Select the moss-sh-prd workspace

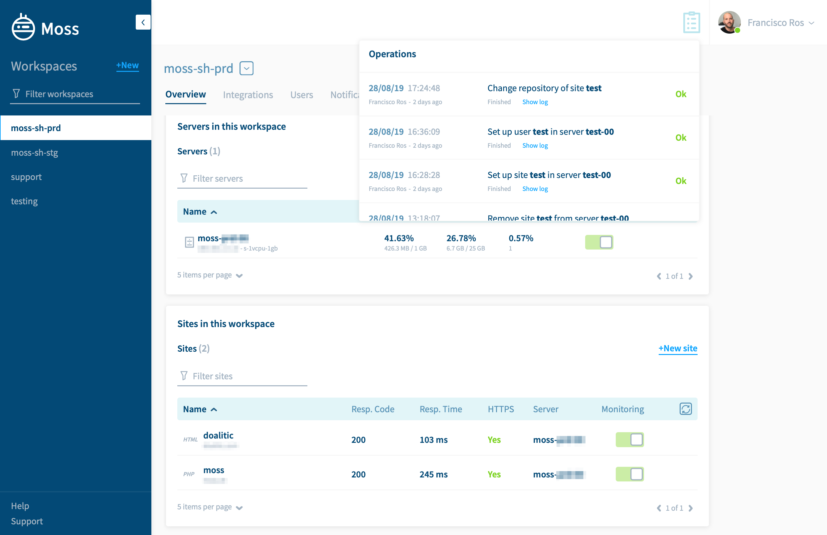[76, 128]
